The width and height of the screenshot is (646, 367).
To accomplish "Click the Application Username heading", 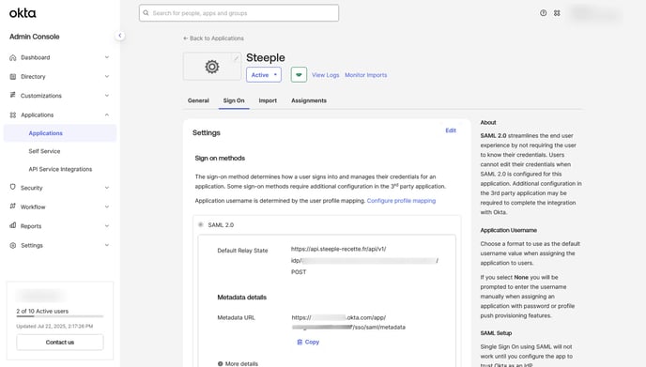I will coord(508,230).
